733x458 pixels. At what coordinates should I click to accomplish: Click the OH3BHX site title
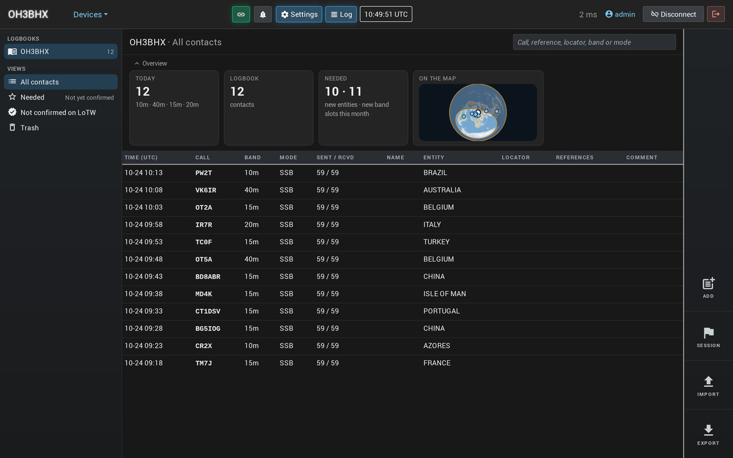(28, 14)
